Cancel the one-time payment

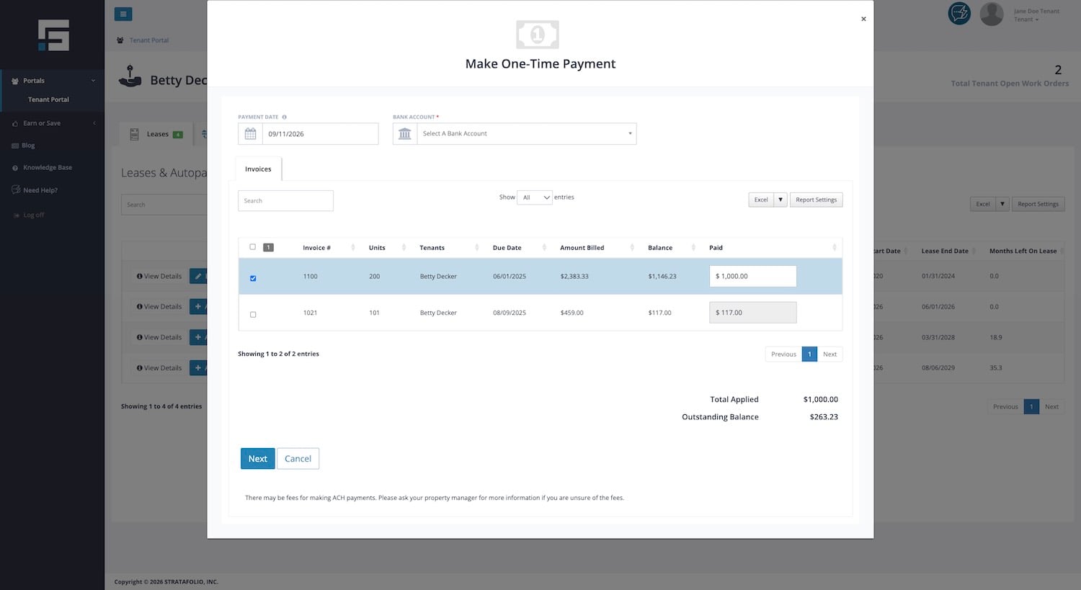coord(298,459)
